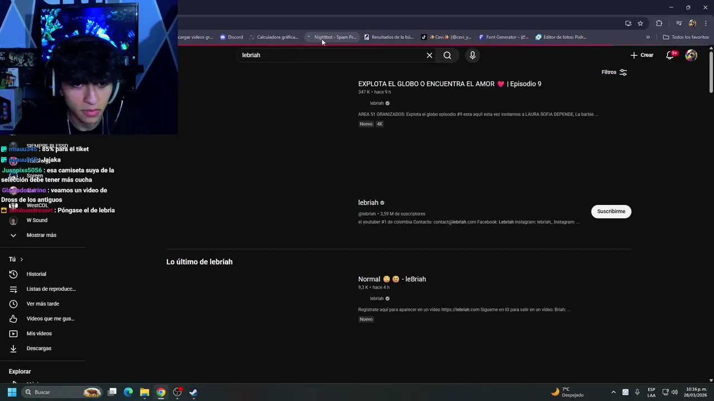
Task: Start voice search with the microphone
Action: 472,55
